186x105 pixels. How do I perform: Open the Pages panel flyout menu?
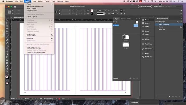pyautogui.click(x=139, y=19)
